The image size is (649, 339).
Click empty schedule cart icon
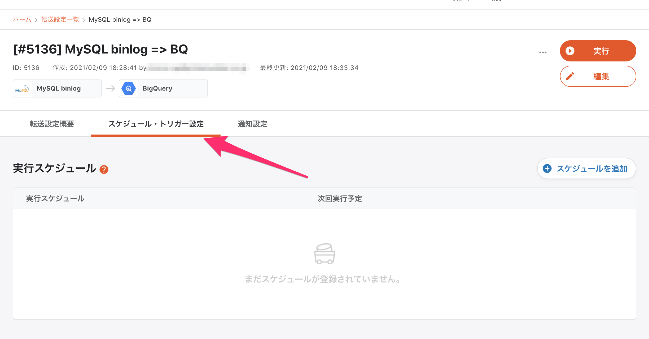click(324, 254)
